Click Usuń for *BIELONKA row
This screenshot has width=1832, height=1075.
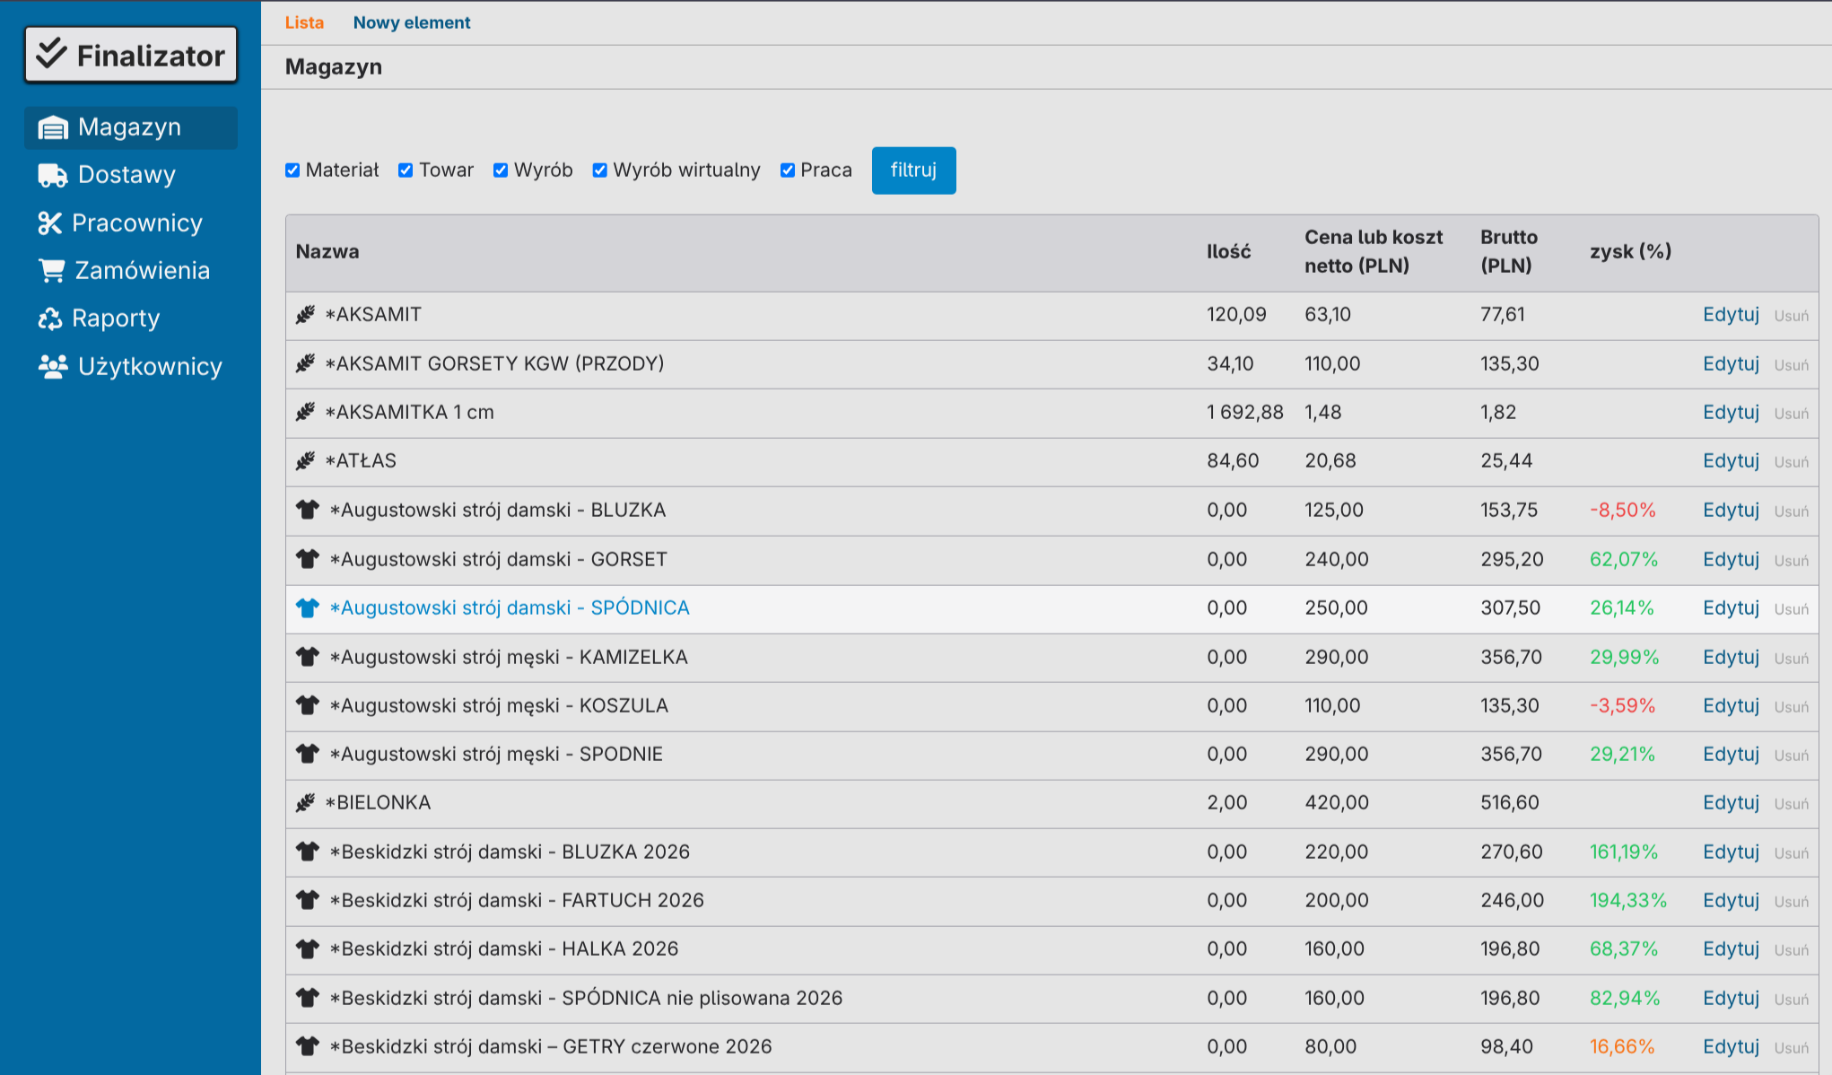click(x=1791, y=804)
